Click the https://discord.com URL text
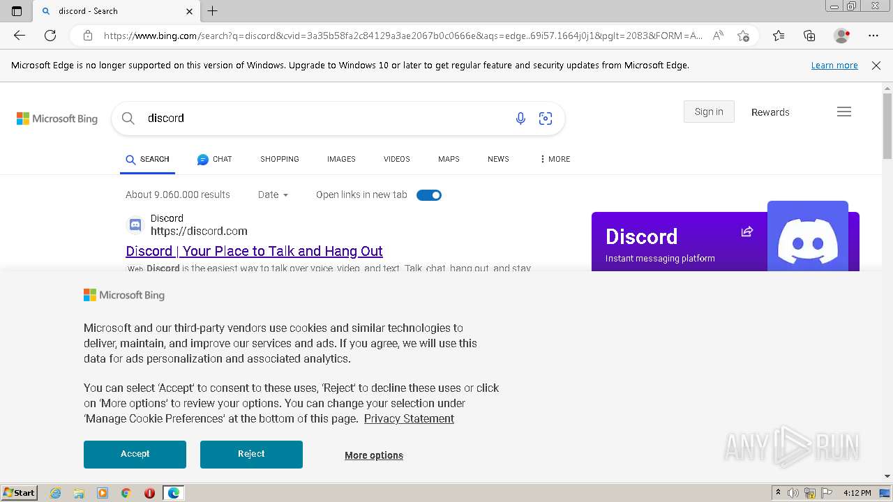The width and height of the screenshot is (893, 502). 199,231
